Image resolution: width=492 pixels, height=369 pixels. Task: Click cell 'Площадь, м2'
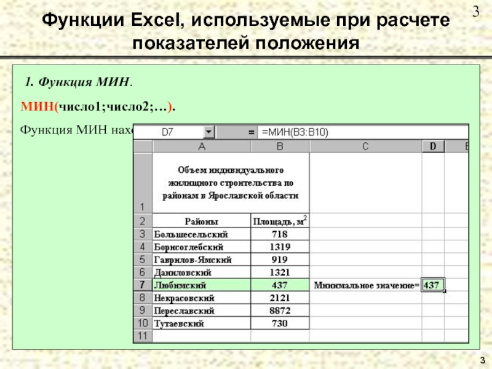click(280, 221)
